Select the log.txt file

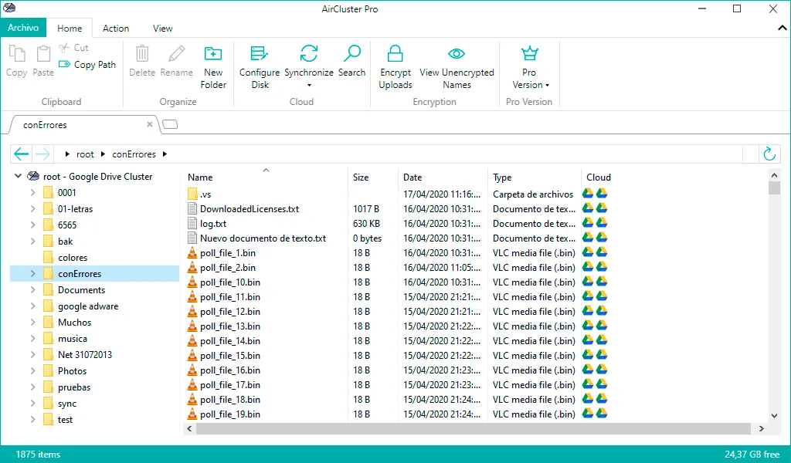[213, 223]
